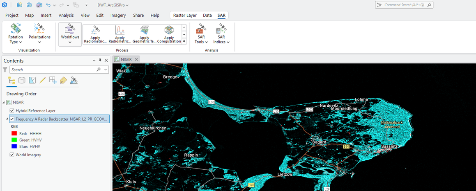The width and height of the screenshot is (476, 191).
Task: Open an existing project via folder icon
Action: pos(29,5)
